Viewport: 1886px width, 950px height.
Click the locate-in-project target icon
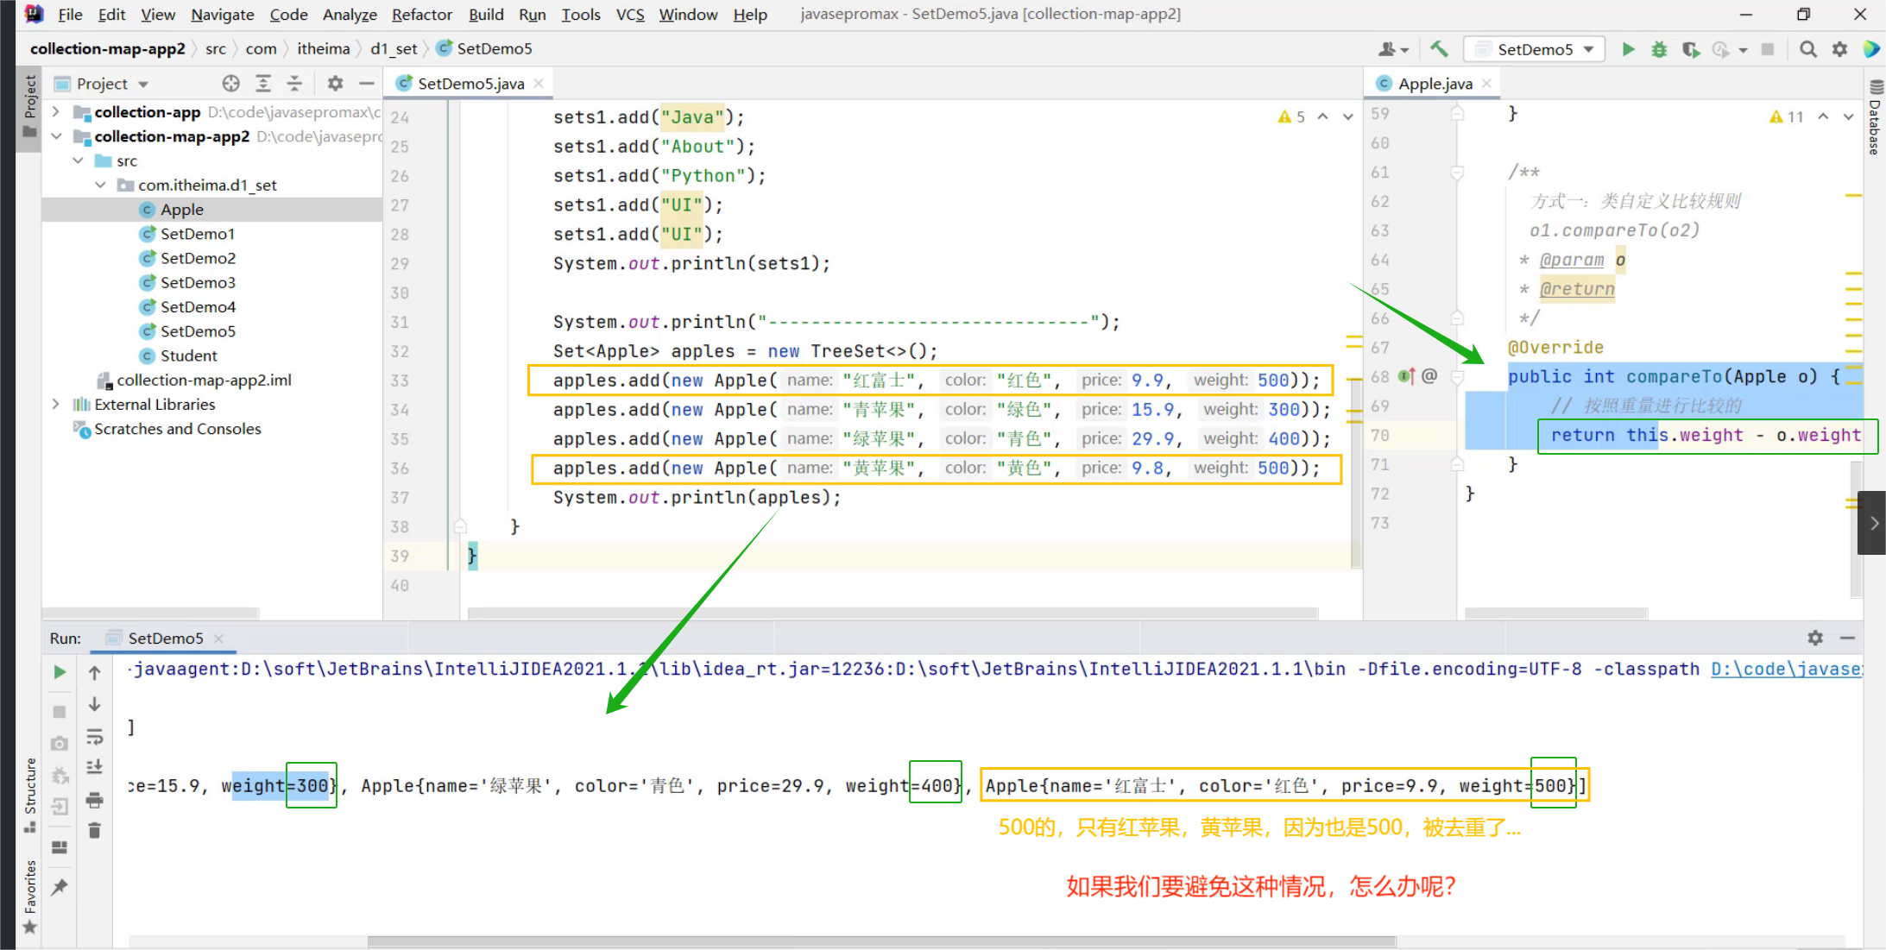click(x=230, y=84)
